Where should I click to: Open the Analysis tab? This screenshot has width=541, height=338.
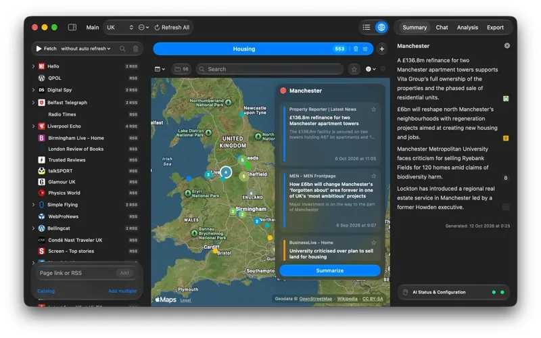(467, 27)
